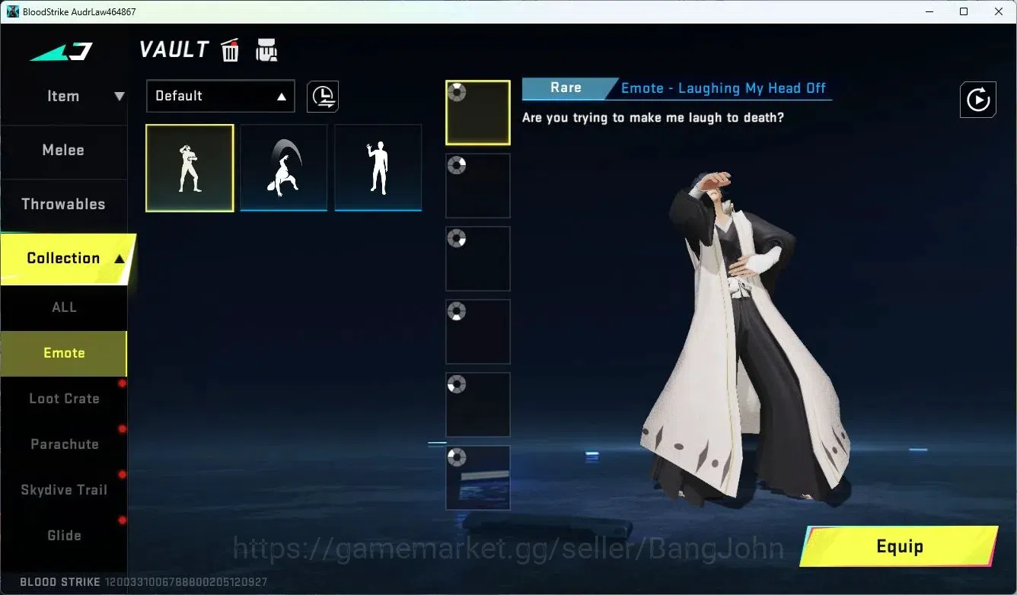The image size is (1017, 595).
Task: Open the backpack loadout icon beside VAULT
Action: coord(266,49)
